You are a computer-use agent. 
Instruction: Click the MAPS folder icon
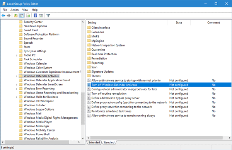coord(89,36)
